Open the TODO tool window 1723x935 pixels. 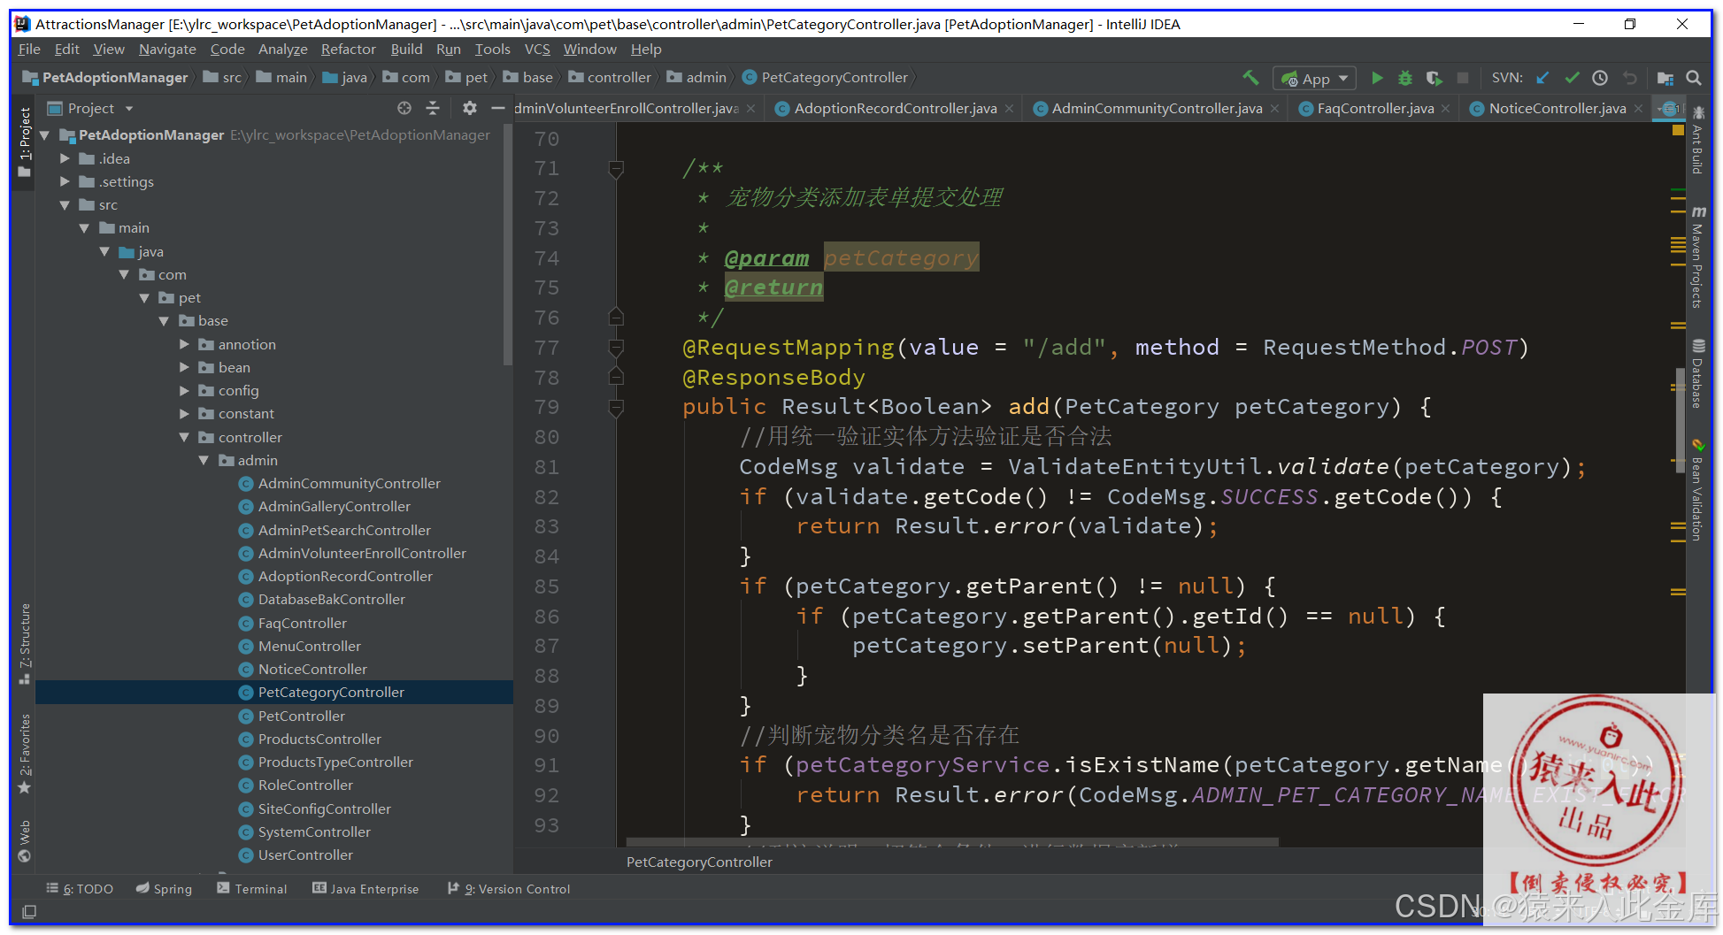(x=80, y=889)
